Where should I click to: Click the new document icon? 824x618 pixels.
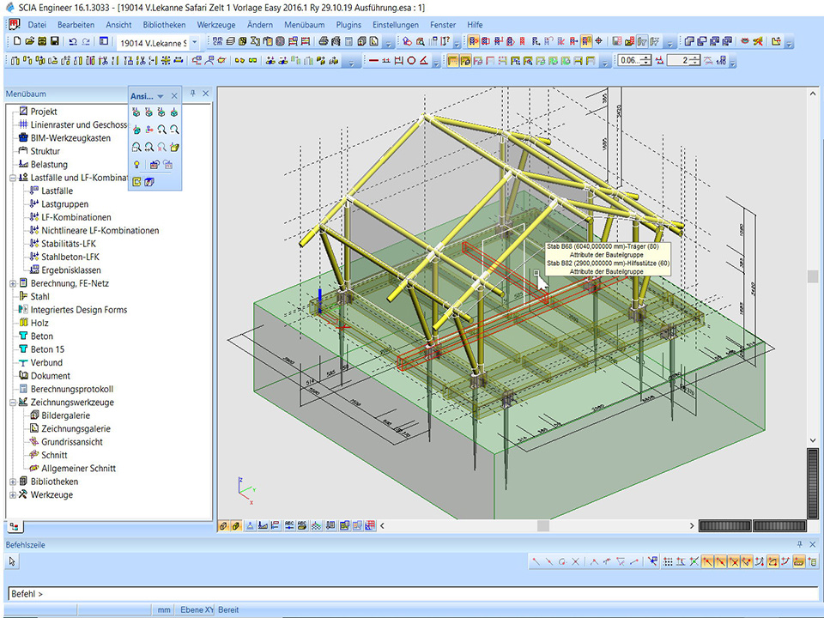tap(15, 41)
